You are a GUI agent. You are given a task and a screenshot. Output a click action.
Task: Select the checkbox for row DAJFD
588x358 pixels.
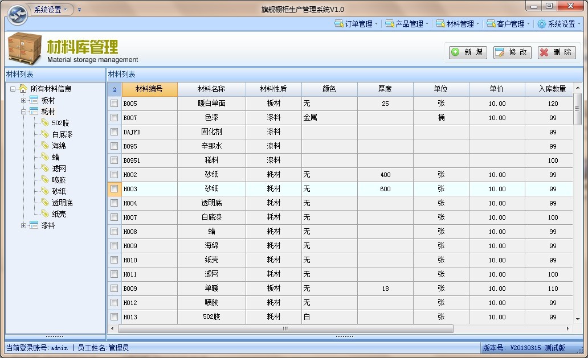pos(115,132)
